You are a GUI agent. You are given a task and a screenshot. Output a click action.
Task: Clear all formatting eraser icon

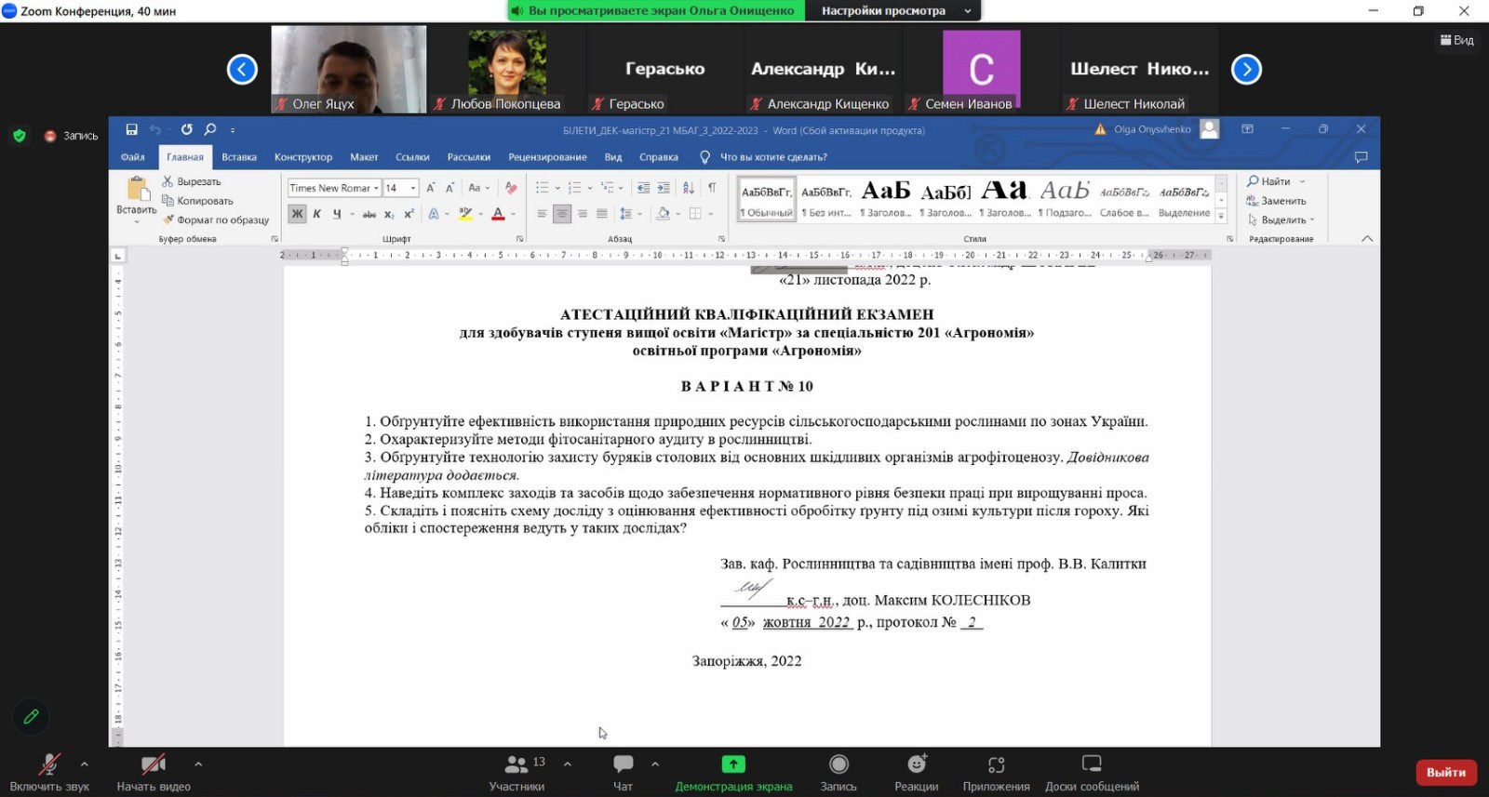point(511,188)
